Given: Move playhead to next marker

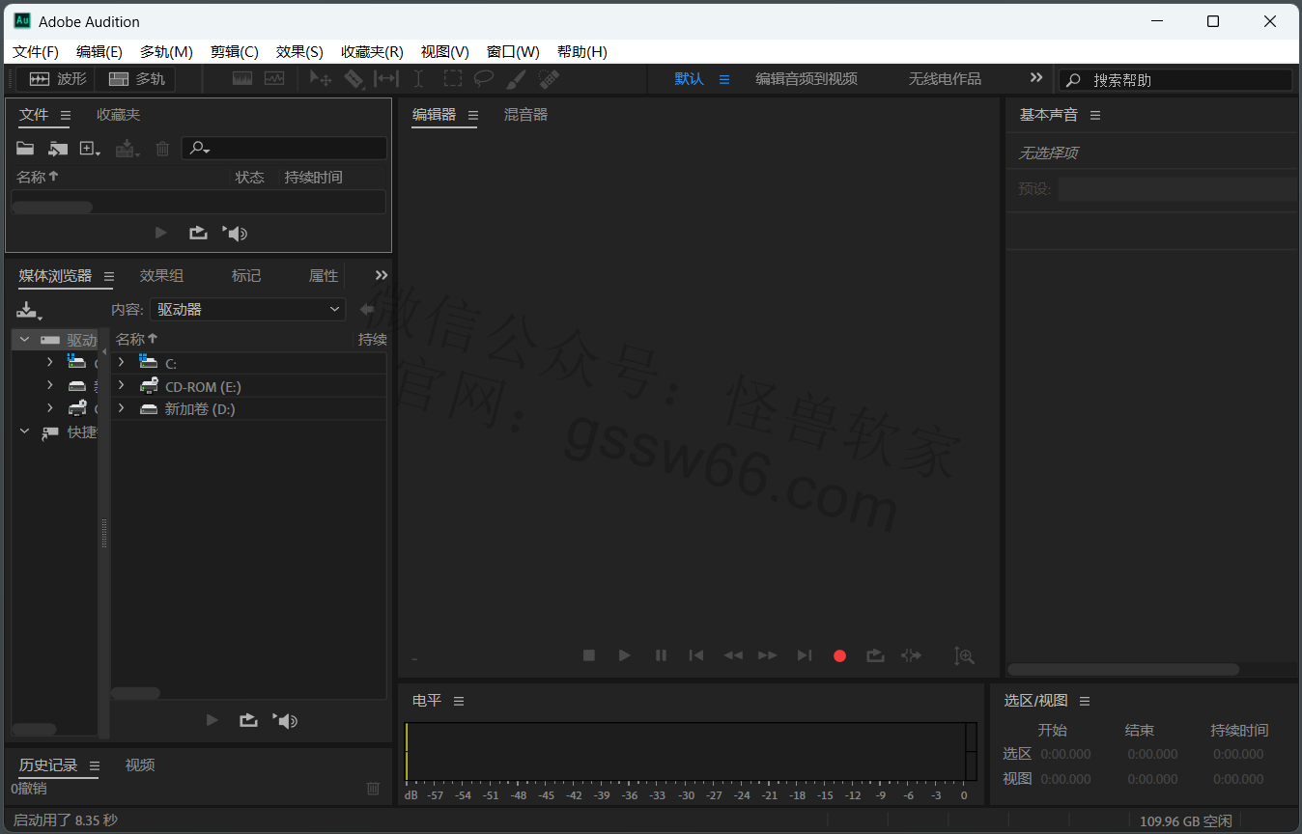Looking at the screenshot, I should tap(804, 655).
